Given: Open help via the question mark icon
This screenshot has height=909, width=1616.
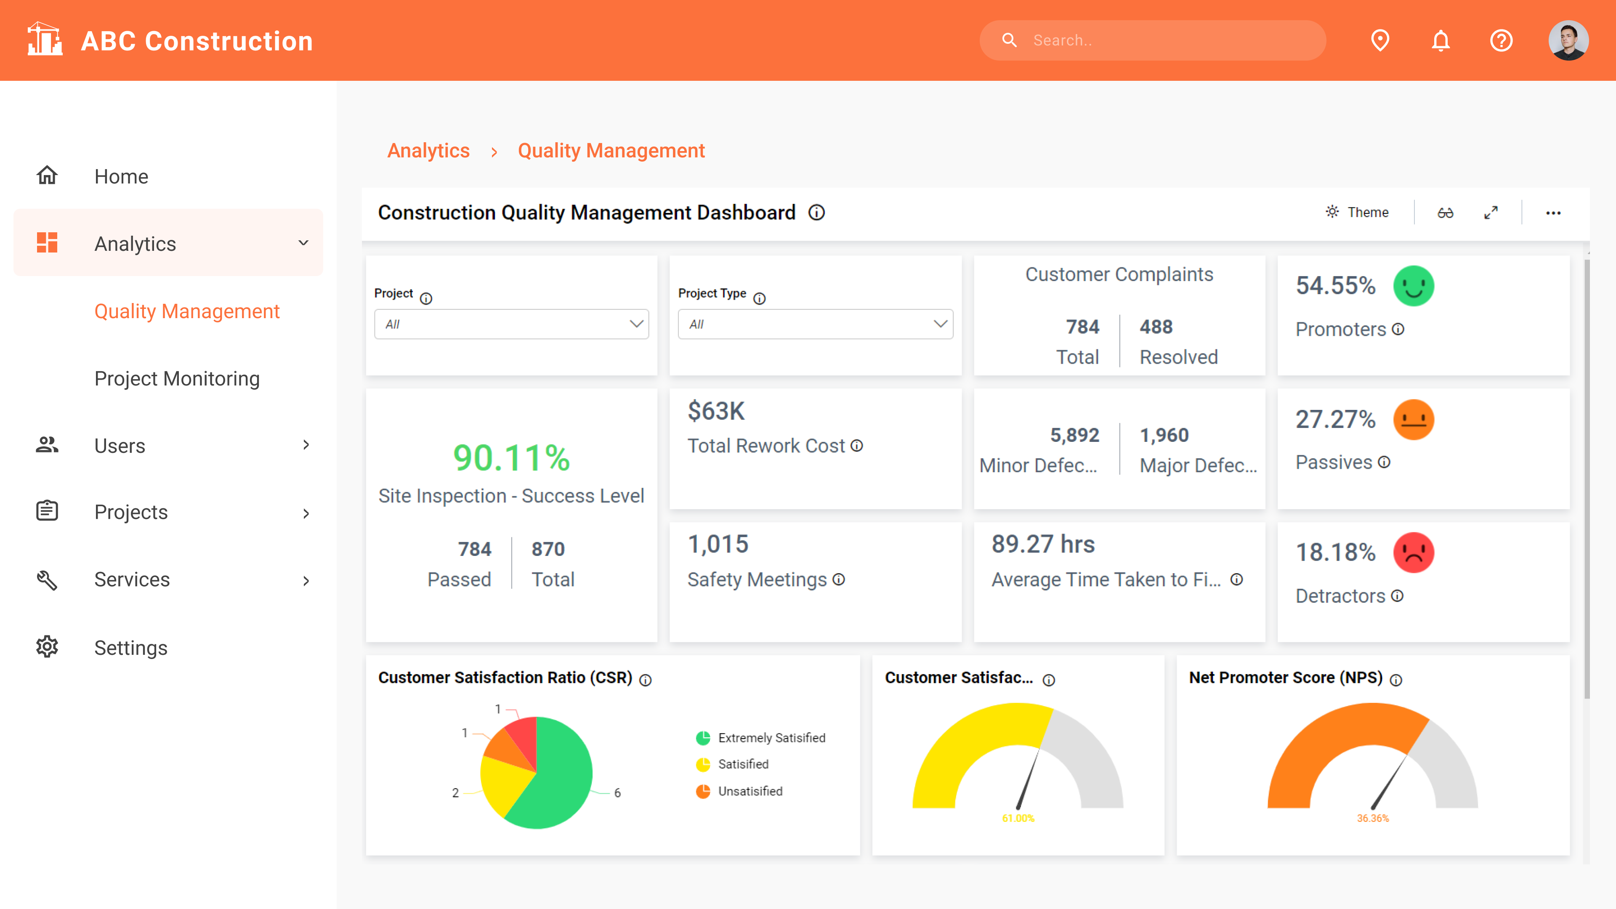Looking at the screenshot, I should [x=1501, y=40].
